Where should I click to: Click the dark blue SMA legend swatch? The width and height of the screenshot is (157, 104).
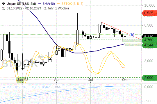coord(40,4)
